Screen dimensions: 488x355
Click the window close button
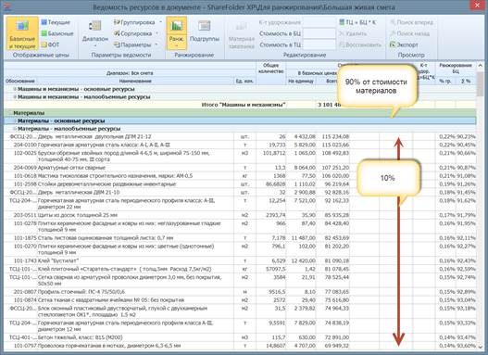pyautogui.click(x=477, y=5)
